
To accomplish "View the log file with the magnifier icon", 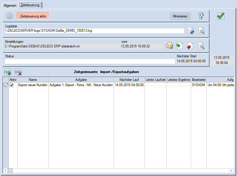I will 201,31.
